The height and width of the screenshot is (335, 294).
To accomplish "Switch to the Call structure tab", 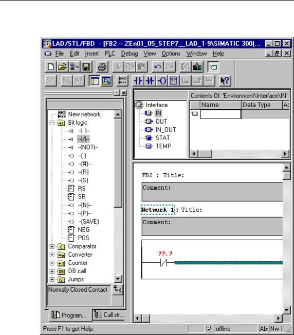I will pyautogui.click(x=109, y=315).
